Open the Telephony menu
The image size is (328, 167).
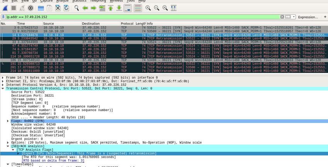pyautogui.click(x=98, y=1)
